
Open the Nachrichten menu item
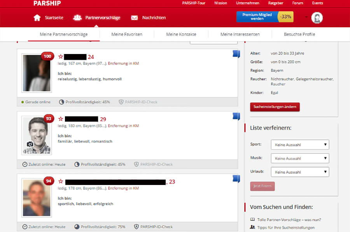click(x=154, y=17)
